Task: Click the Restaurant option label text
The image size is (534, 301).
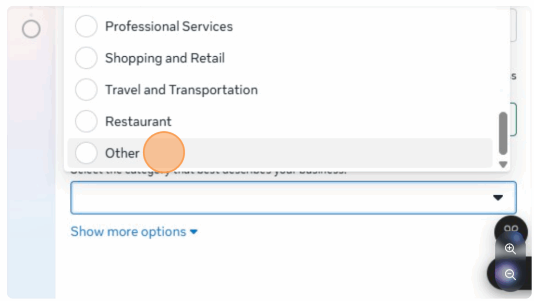Action: pyautogui.click(x=138, y=122)
